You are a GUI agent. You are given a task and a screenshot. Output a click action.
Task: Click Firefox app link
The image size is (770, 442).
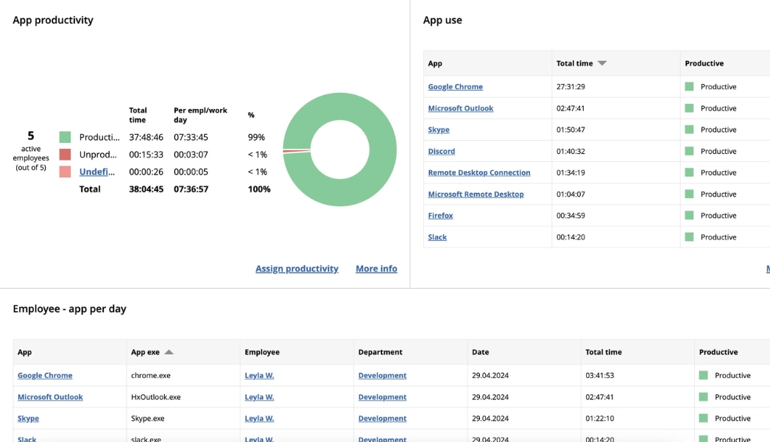[x=440, y=216]
